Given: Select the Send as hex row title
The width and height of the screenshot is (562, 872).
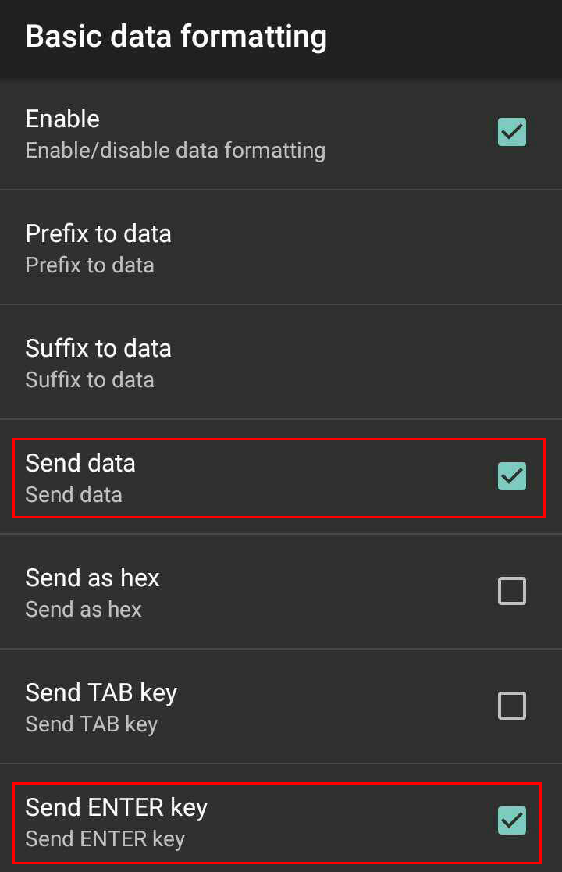Looking at the screenshot, I should click(x=92, y=578).
